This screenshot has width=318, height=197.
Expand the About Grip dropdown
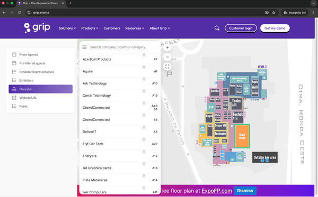click(x=160, y=28)
